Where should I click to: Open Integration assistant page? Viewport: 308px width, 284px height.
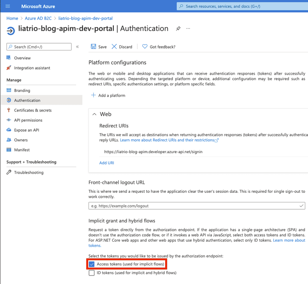(32, 68)
